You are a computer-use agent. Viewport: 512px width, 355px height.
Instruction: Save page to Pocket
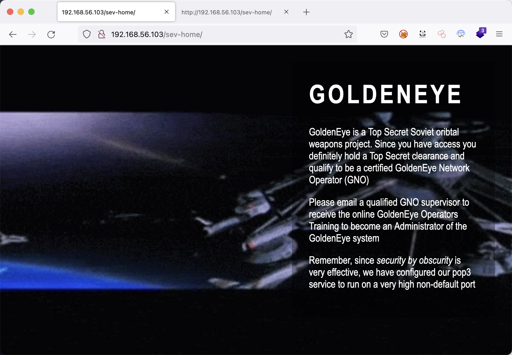[384, 34]
